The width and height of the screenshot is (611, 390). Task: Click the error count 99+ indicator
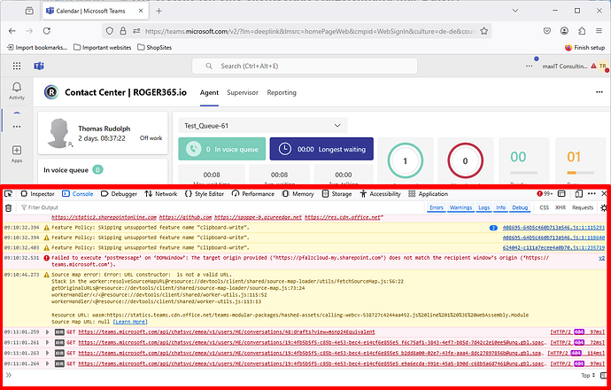[545, 194]
